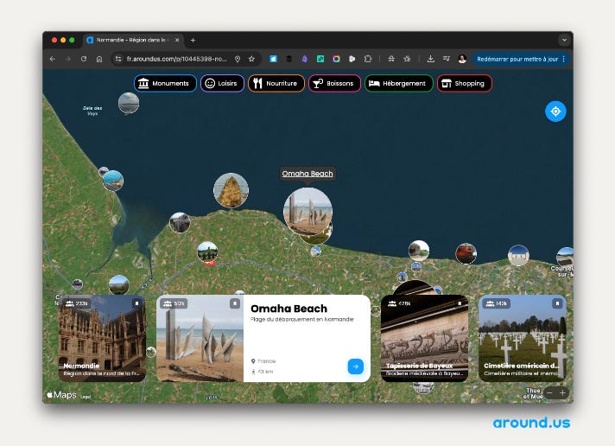Bookmark the Tapisserie de Bayeux card
Viewport: 615px width, 446px height.
460,303
